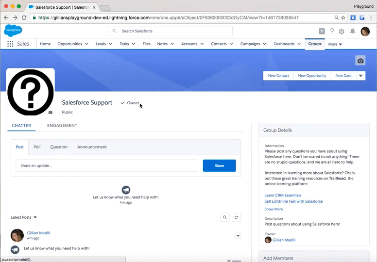Click the large group question mark photo
This screenshot has width=377, height=262.
pos(31,93)
